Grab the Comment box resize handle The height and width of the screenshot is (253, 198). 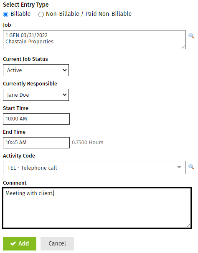pyautogui.click(x=188, y=225)
